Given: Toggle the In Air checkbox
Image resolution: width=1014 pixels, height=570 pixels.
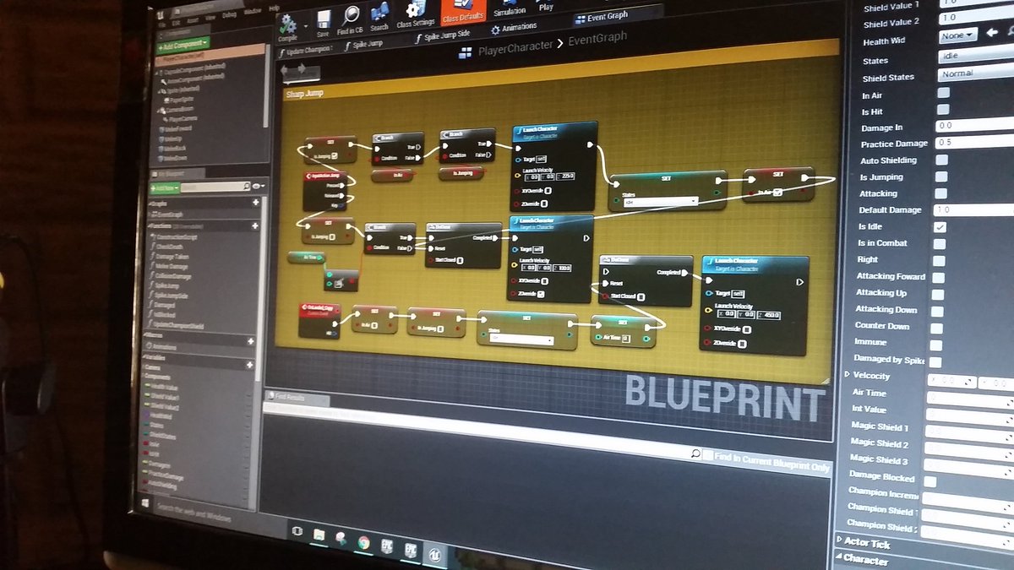Looking at the screenshot, I should [943, 93].
